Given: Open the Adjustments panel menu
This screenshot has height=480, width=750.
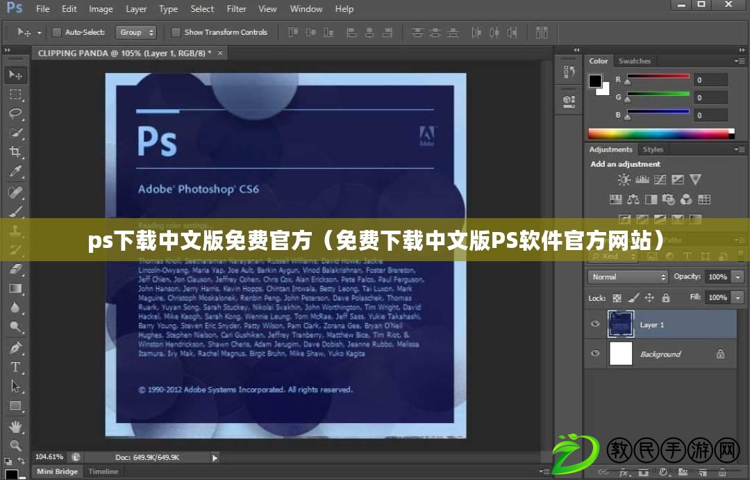Looking at the screenshot, I should (x=740, y=149).
